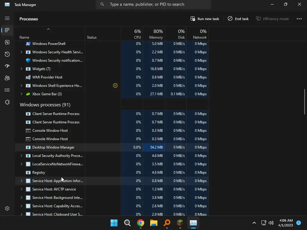
Task: Open taskbar Search
Action: (x=127, y=223)
